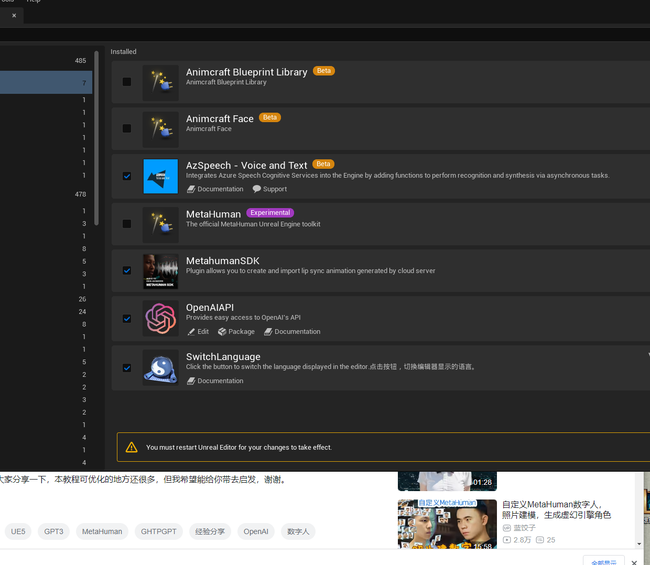The image size is (650, 565).
Task: Click the OpenAIAPI plugin title
Action: pyautogui.click(x=210, y=307)
